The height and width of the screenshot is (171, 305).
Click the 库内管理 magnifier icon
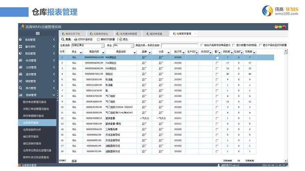pyautogui.click(x=20, y=88)
